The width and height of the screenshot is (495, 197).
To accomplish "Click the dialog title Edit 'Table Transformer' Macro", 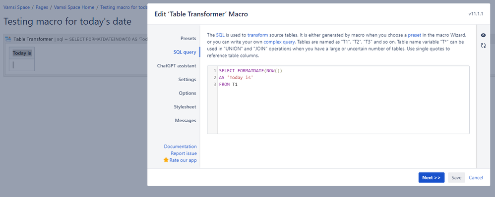I will click(x=201, y=14).
